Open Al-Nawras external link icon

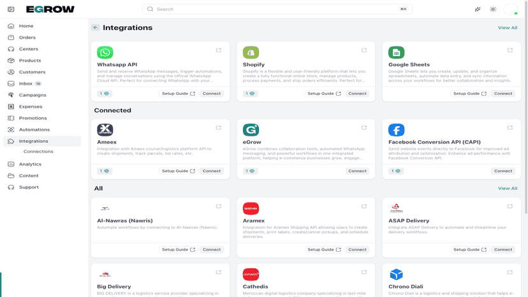[219, 206]
